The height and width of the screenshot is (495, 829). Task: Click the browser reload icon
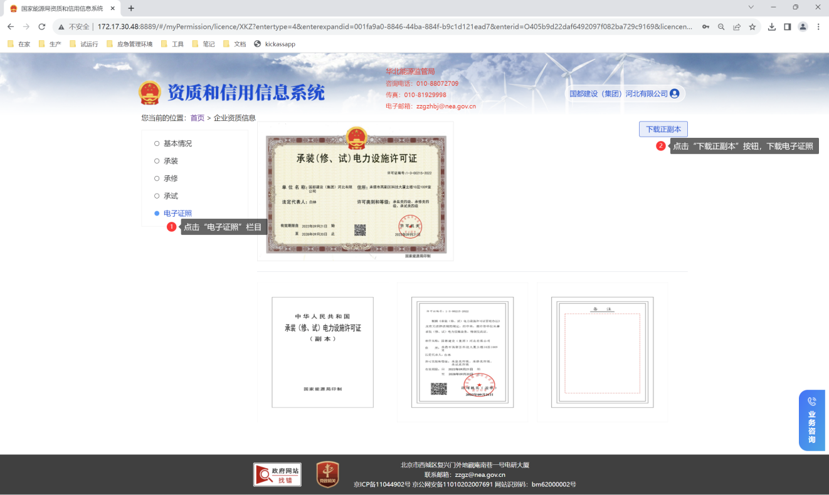[x=42, y=27]
